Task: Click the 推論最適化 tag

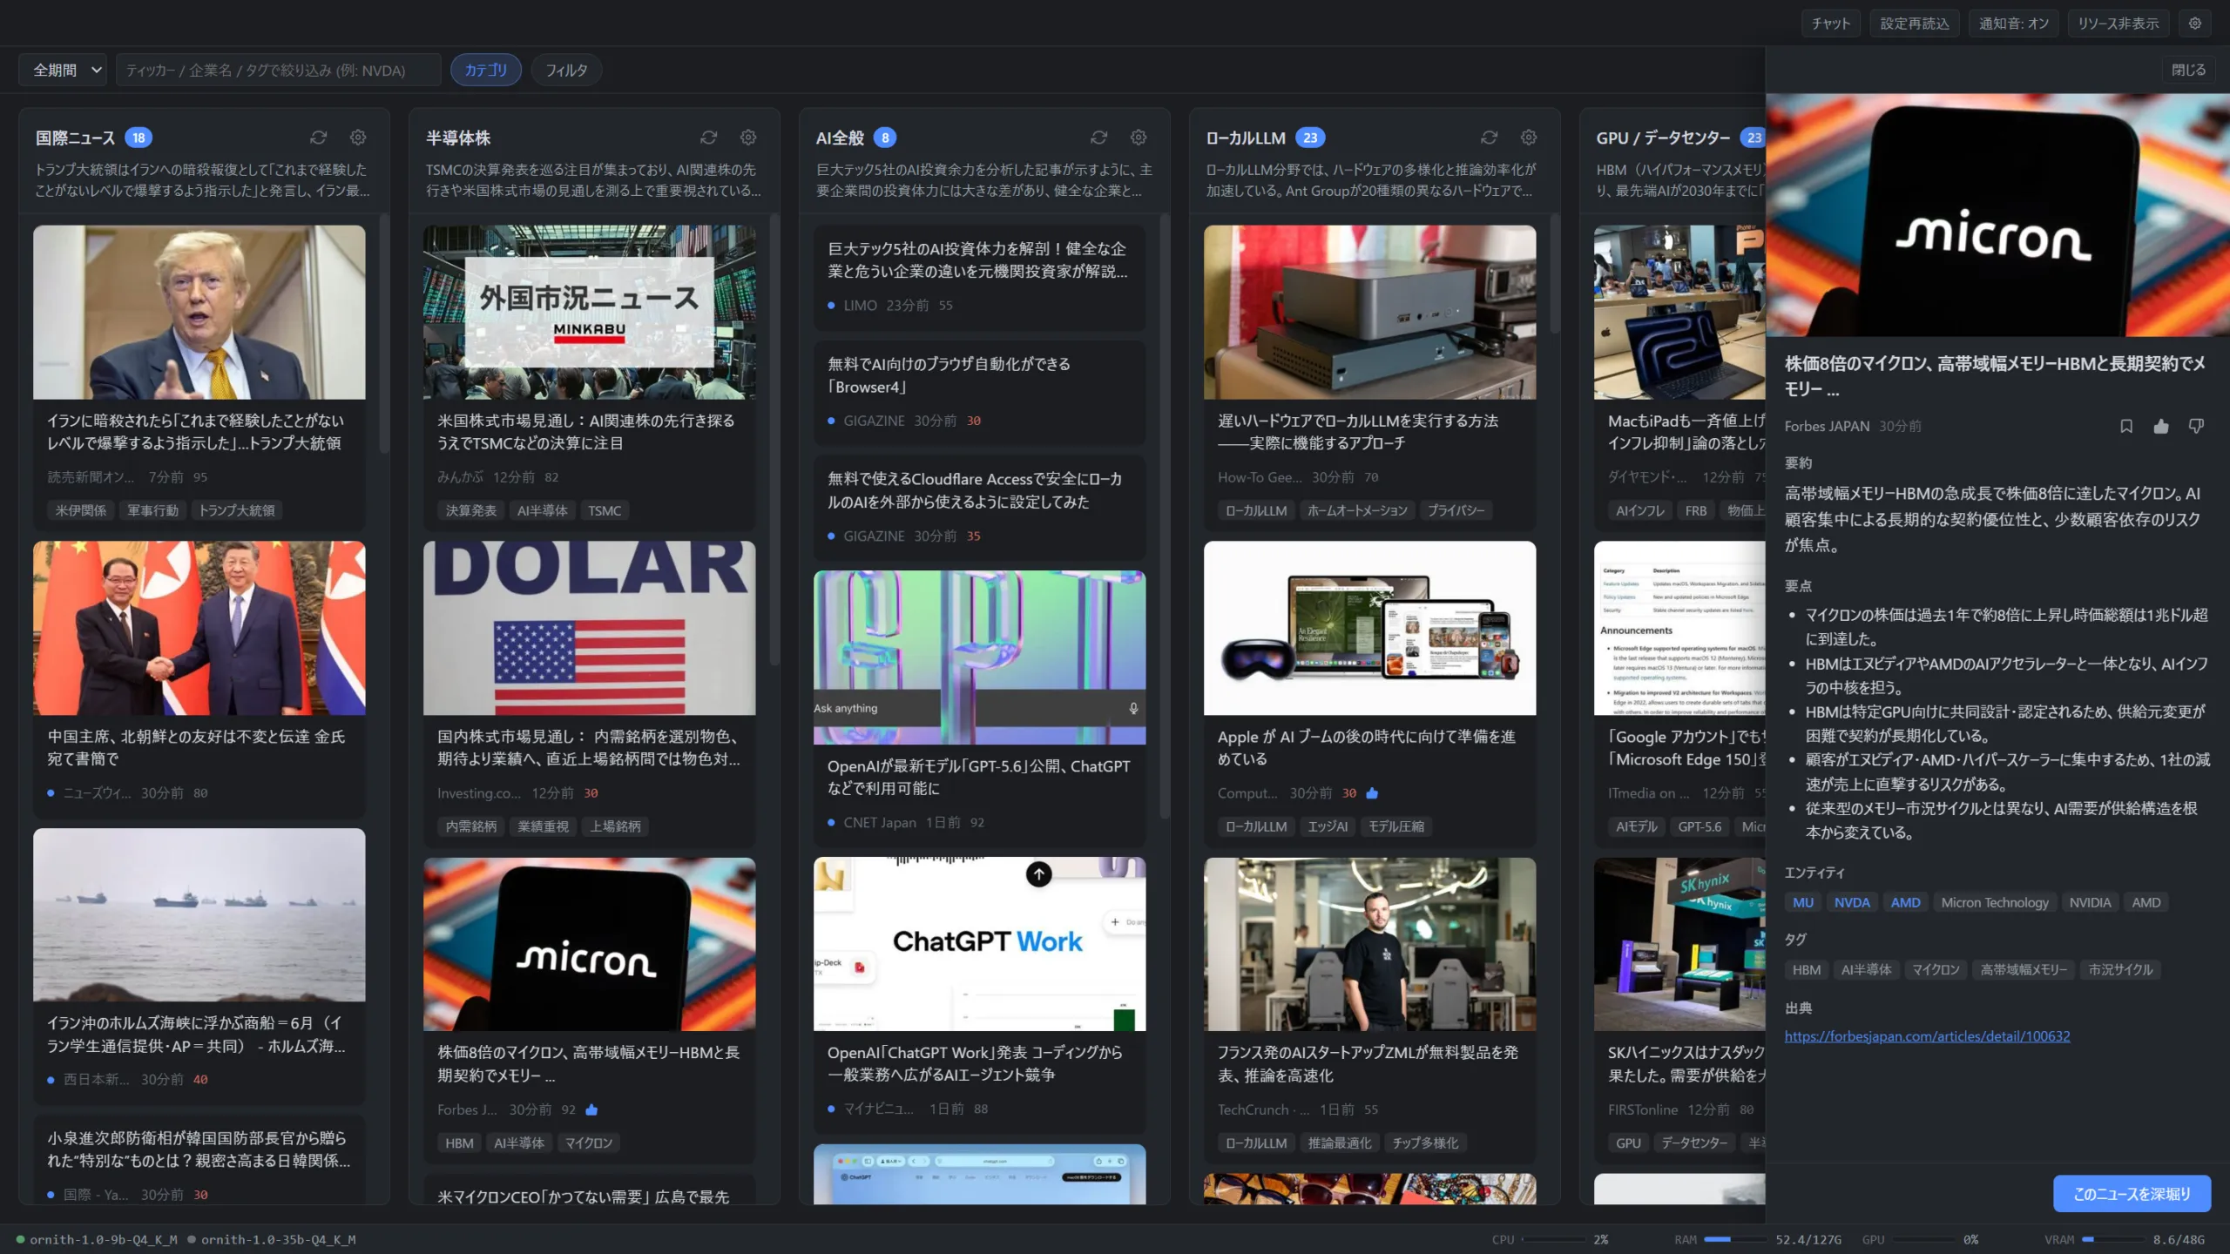Action: (1339, 1143)
